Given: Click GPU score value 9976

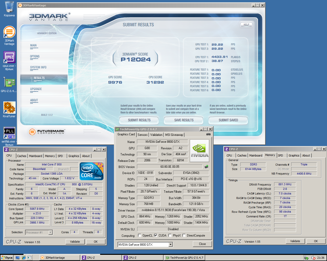Looking at the screenshot, I should [x=115, y=82].
